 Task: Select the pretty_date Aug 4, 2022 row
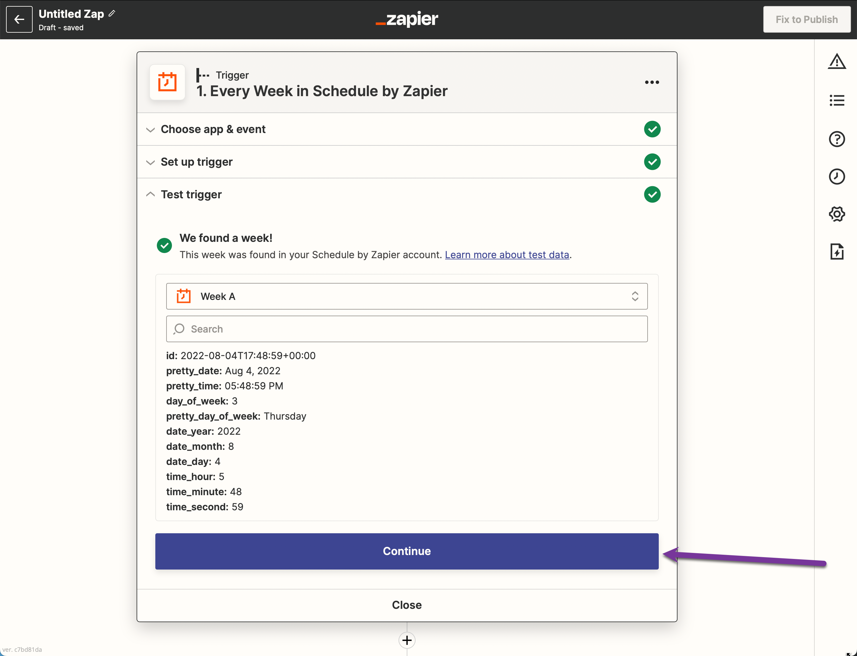coord(223,371)
